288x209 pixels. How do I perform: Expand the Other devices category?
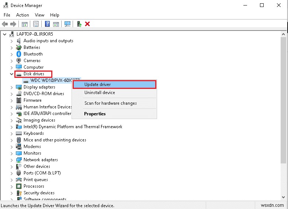[x=11, y=166]
